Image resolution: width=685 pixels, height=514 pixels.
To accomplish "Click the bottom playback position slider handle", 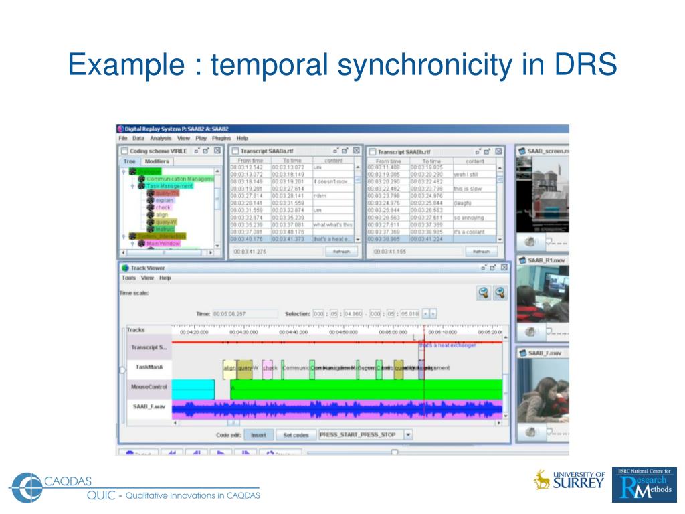I will pos(395,452).
